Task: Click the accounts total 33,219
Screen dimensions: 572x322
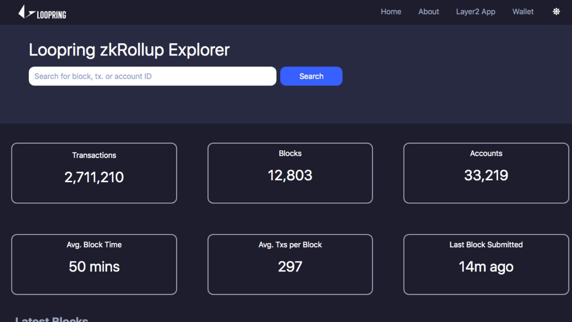Action: (486, 175)
